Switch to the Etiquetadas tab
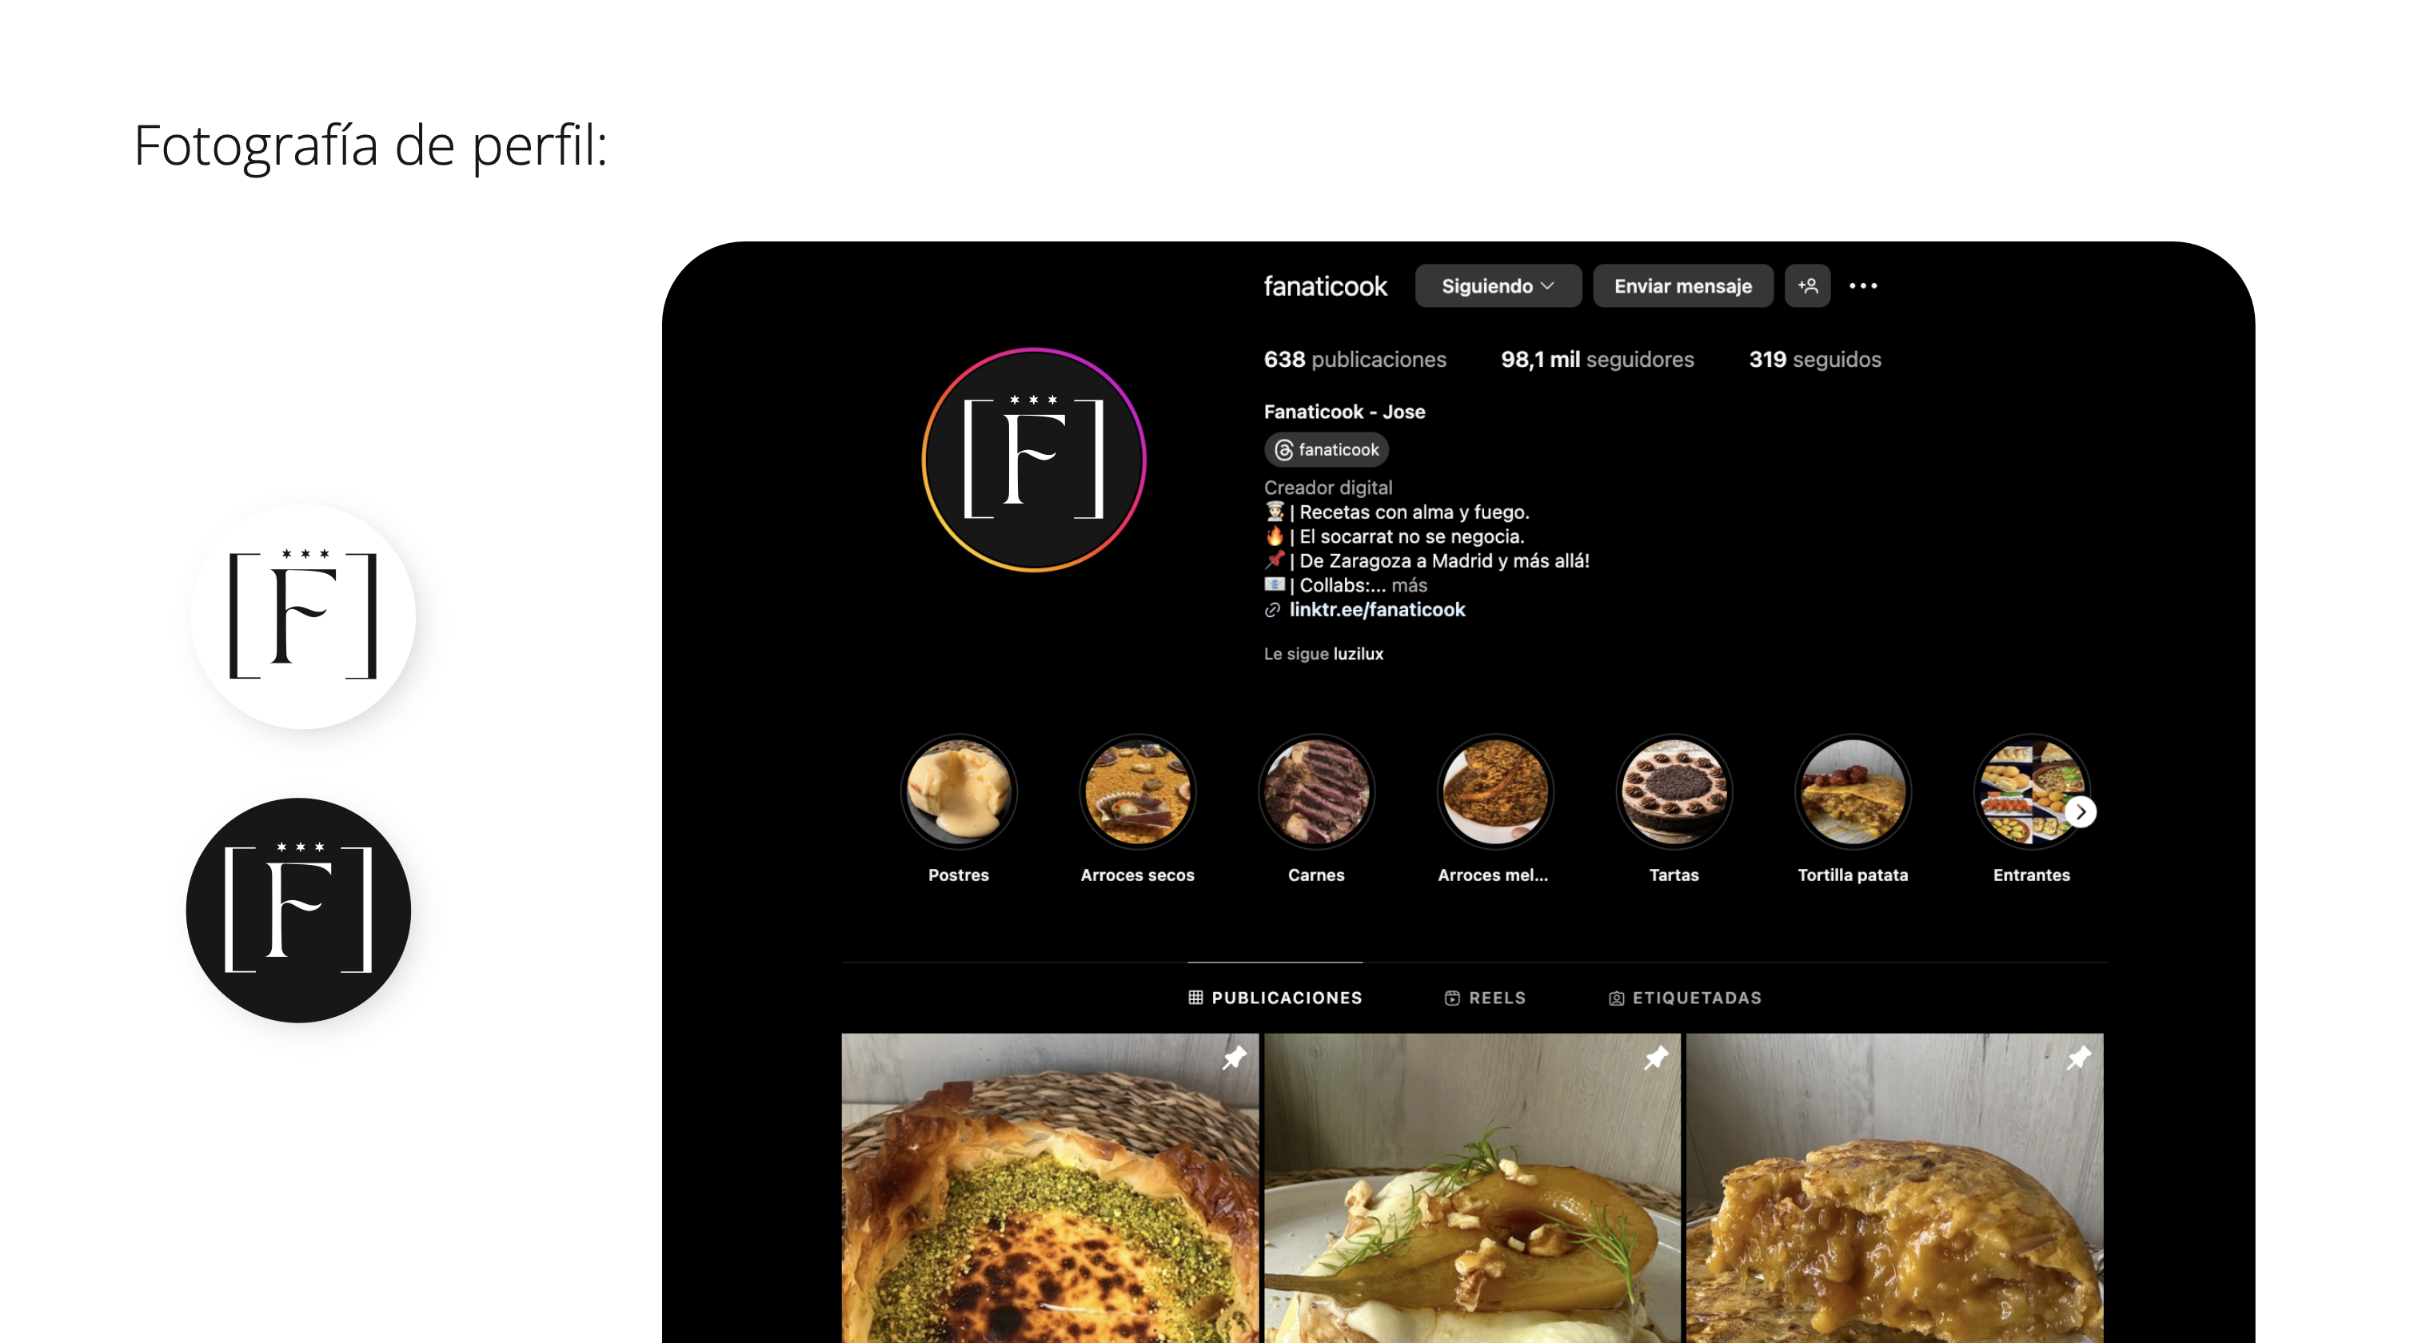2418x1343 pixels. tap(1685, 998)
